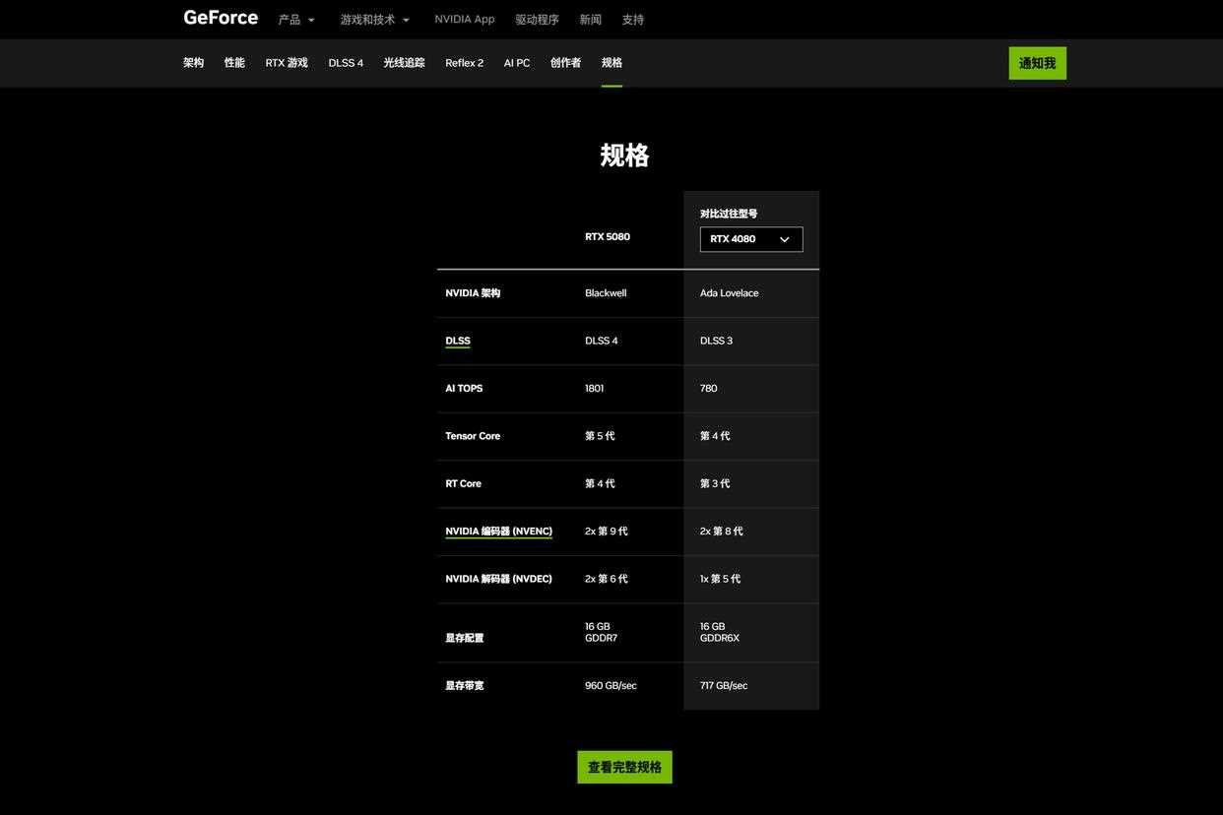
Task: Click the 查看完整规格 button
Action: point(624,767)
